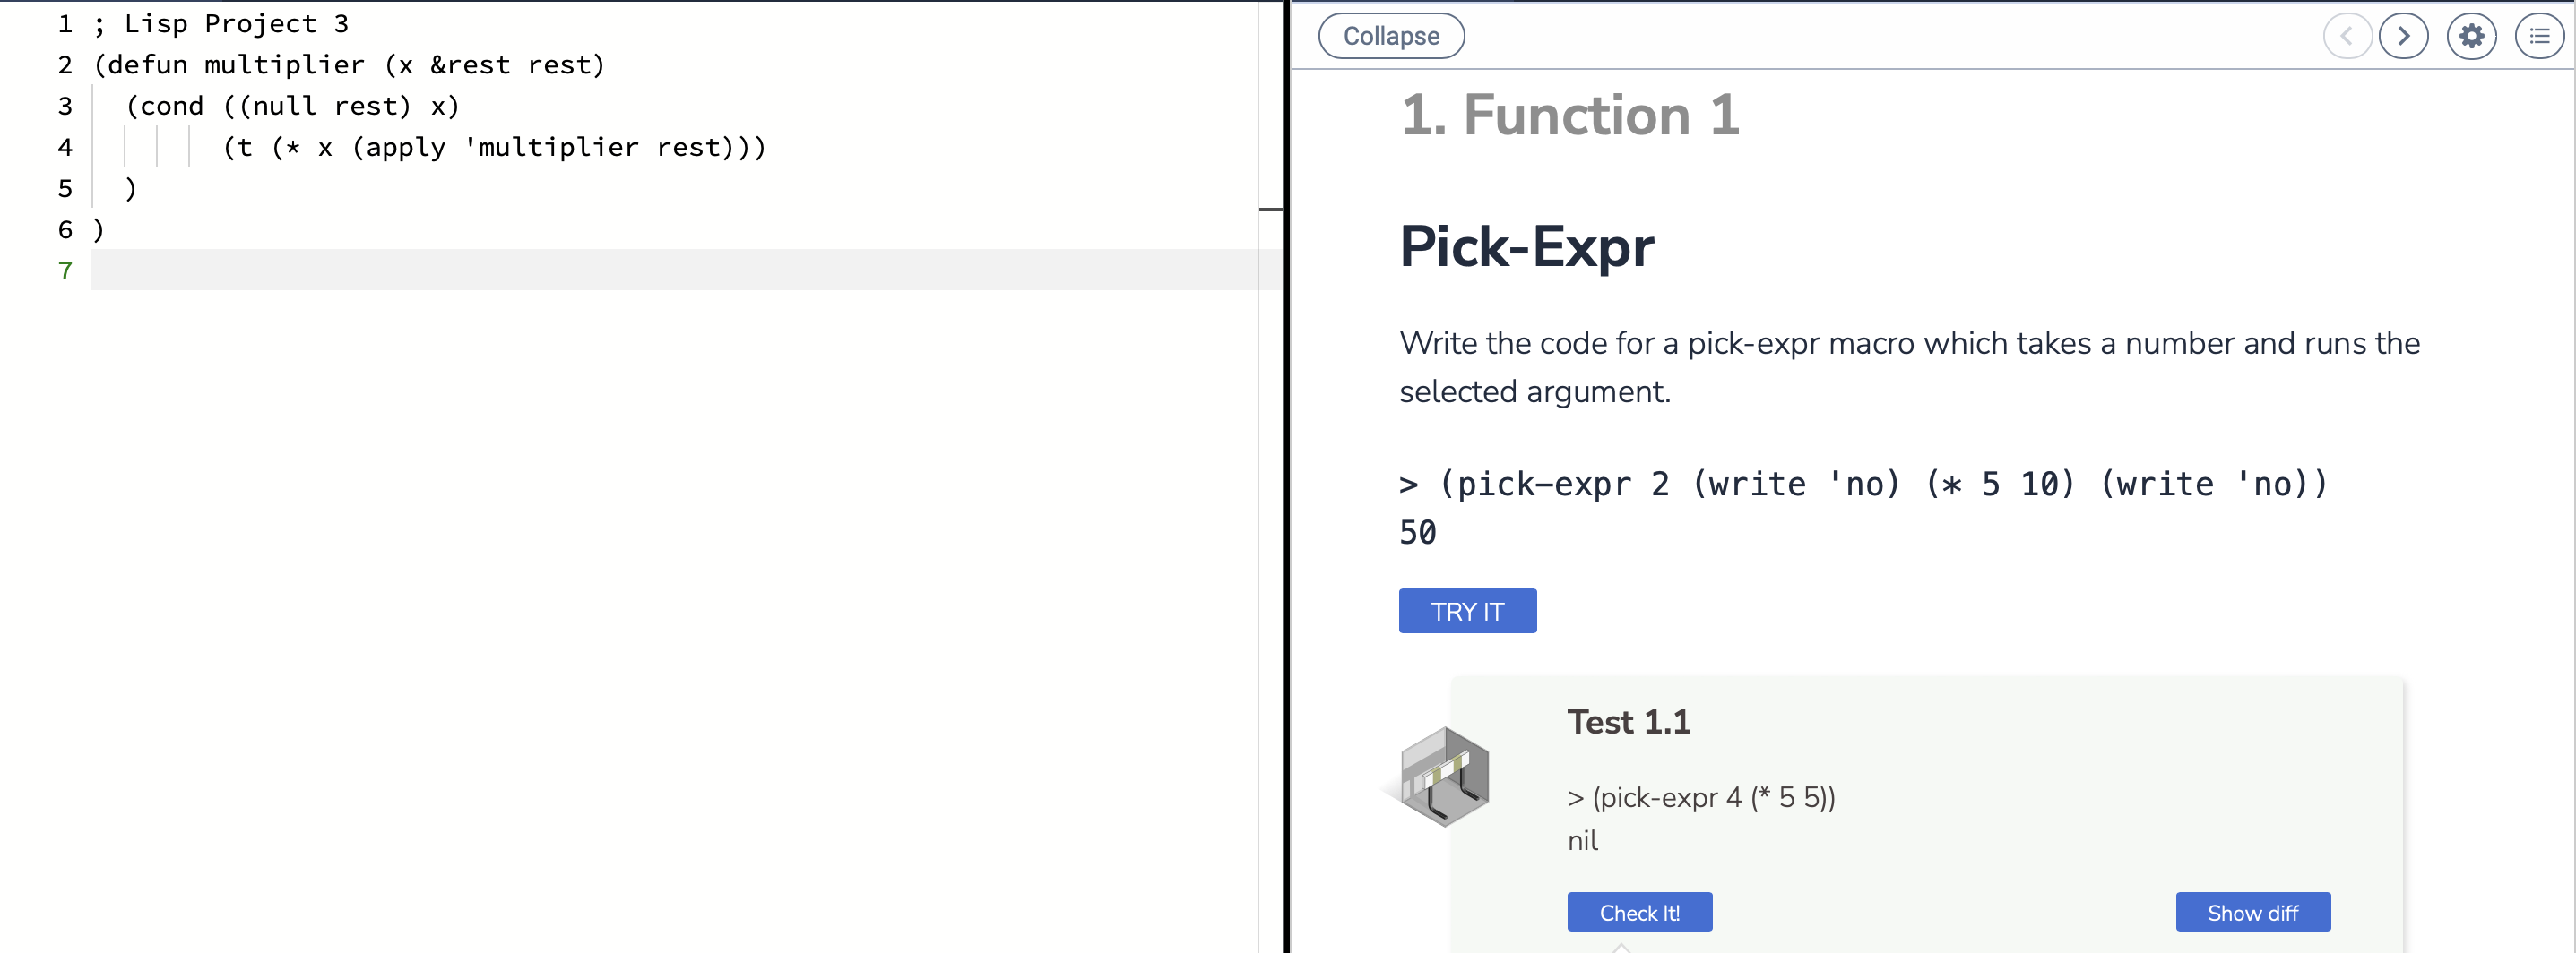Collapse the instructions panel

coord(1391,37)
